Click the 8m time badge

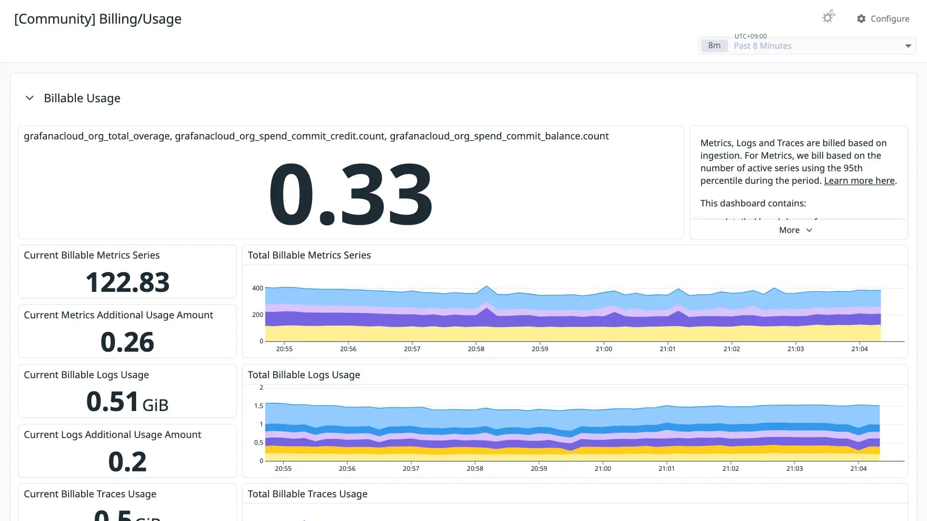point(714,45)
